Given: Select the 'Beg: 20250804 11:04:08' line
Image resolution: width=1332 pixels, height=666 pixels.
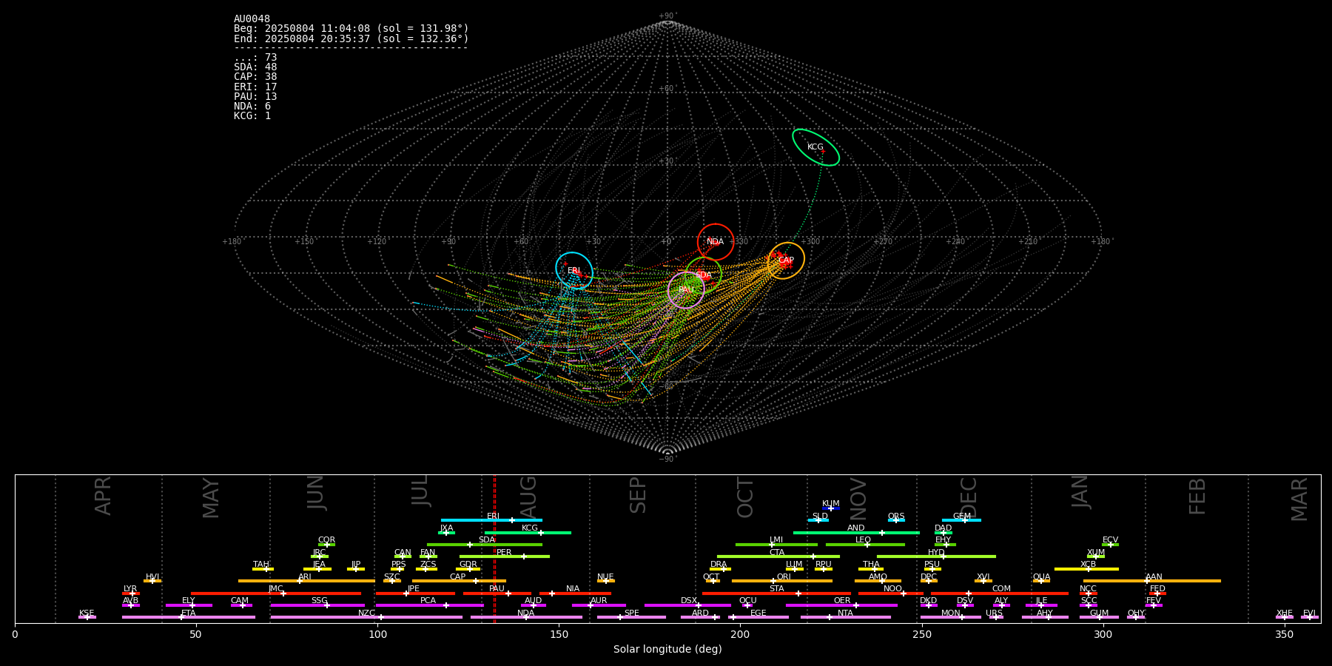Looking at the screenshot, I should pos(351,29).
